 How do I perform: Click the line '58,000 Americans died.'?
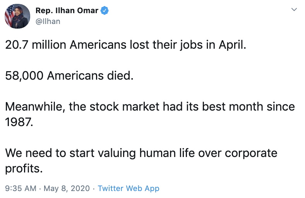tap(69, 75)
